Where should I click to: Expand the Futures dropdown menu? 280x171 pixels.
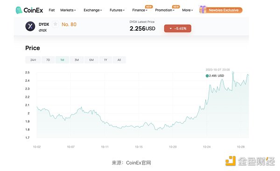(x=117, y=10)
